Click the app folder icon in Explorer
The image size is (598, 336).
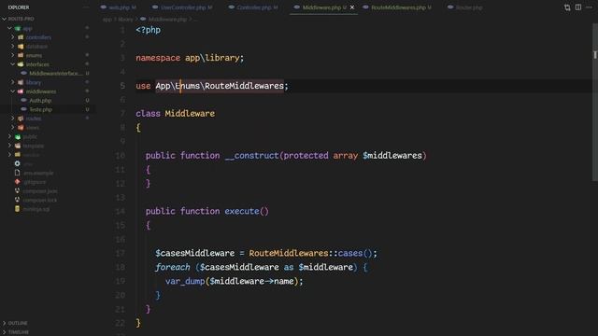point(18,28)
